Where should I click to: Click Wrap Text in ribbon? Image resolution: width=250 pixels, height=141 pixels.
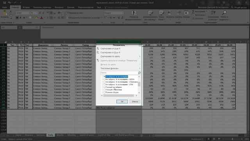75,13
